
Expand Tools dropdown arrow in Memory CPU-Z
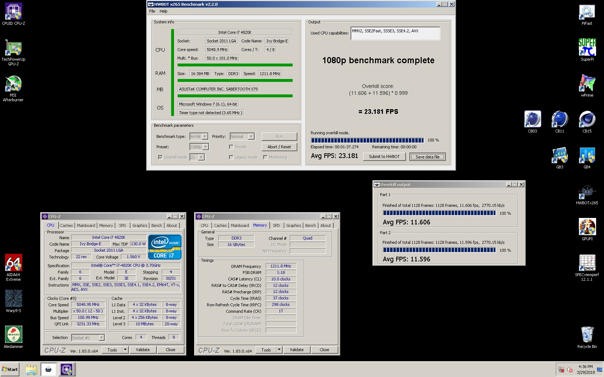tap(279, 350)
